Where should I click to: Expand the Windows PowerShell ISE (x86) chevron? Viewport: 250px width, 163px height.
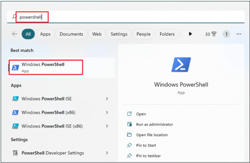tap(107, 126)
